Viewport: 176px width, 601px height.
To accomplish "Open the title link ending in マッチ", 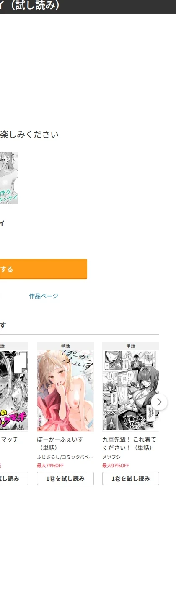I will (x=9, y=439).
